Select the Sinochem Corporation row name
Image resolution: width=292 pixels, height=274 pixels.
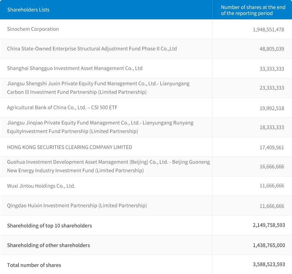point(33,29)
